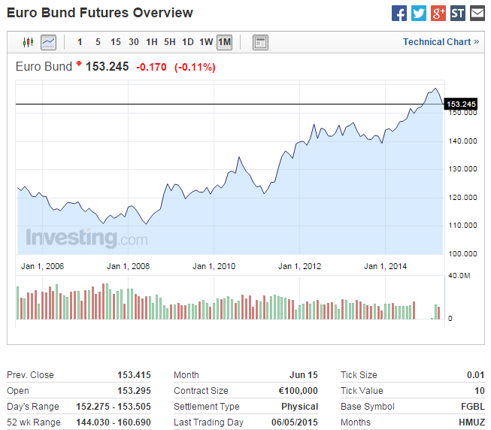491x430 pixels.
Task: Select the 1D daily interval
Action: [x=188, y=42]
